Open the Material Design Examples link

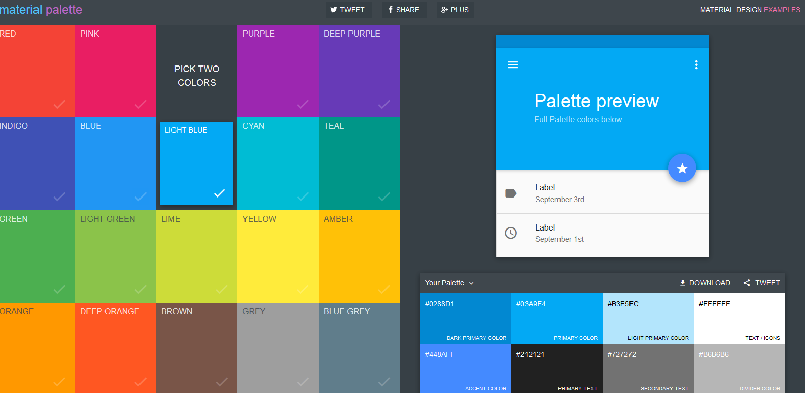coord(750,10)
